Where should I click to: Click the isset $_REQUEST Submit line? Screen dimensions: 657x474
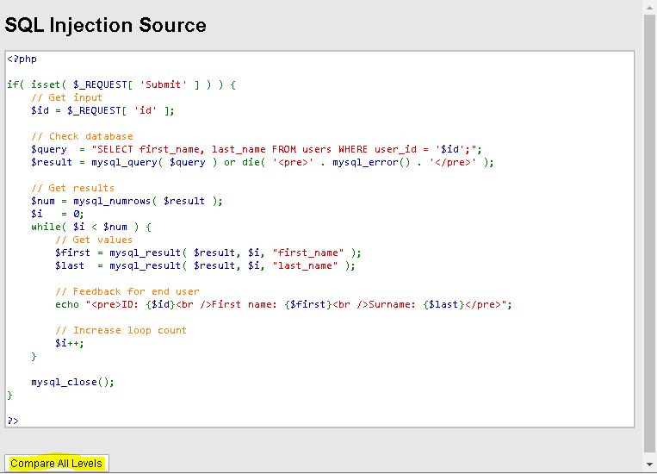(121, 84)
